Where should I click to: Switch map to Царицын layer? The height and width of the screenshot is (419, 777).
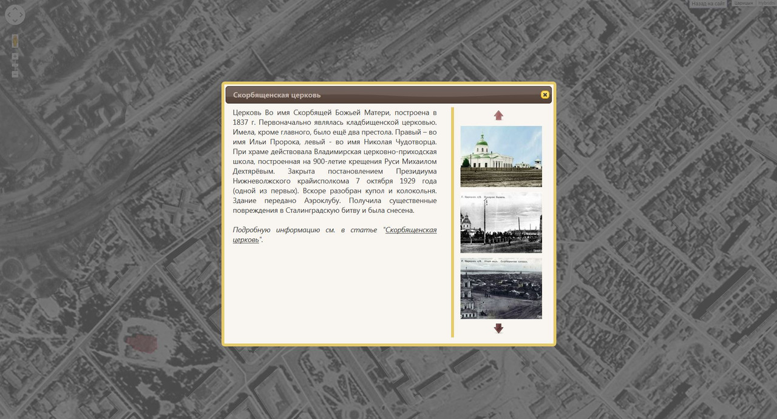pos(744,4)
